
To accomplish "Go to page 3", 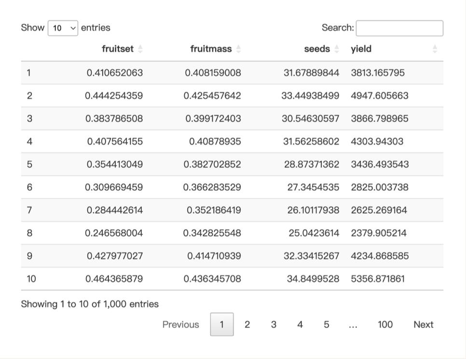I will click(274, 325).
